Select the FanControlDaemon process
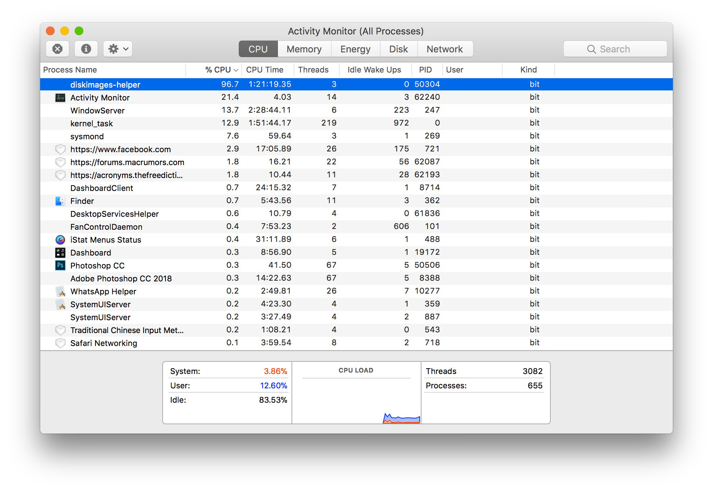Viewport: 713px width, 491px height. (x=356, y=227)
